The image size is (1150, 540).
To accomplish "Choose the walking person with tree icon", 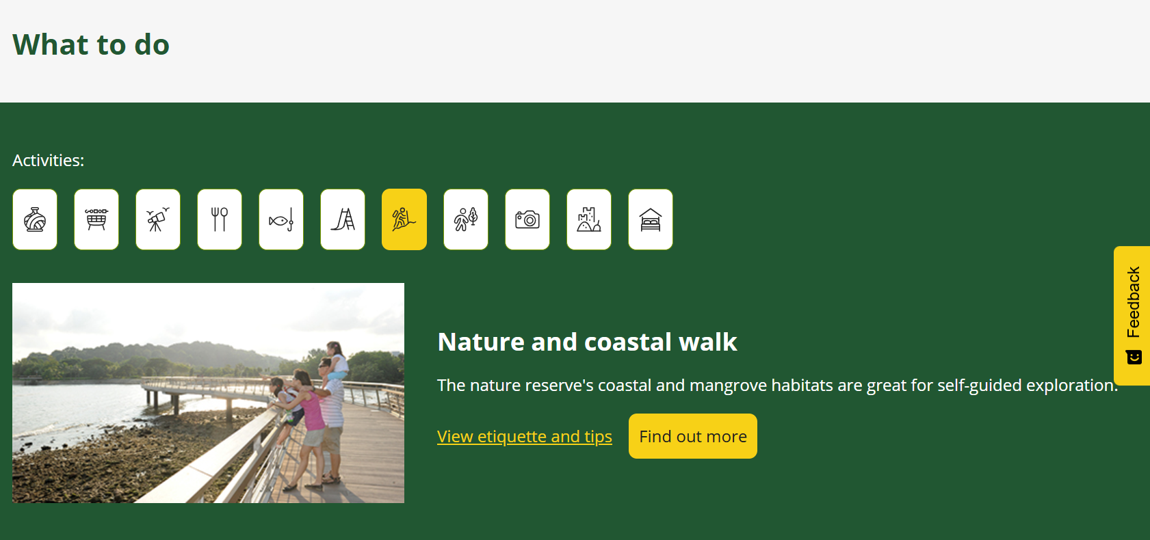I will click(466, 219).
